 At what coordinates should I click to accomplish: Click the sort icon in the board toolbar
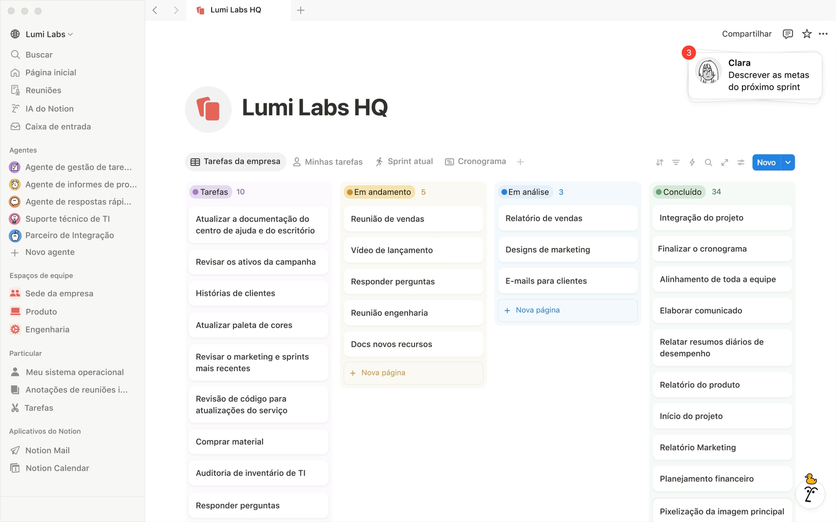659,162
